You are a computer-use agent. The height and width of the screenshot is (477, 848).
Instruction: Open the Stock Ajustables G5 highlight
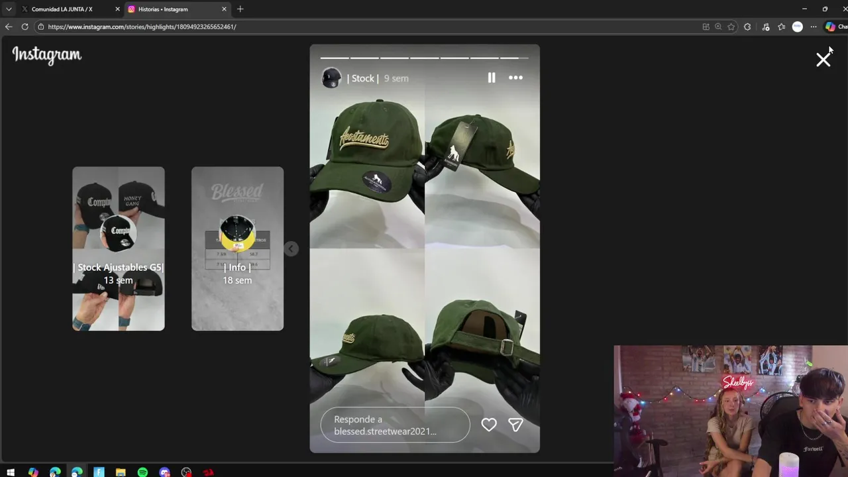[x=119, y=248]
